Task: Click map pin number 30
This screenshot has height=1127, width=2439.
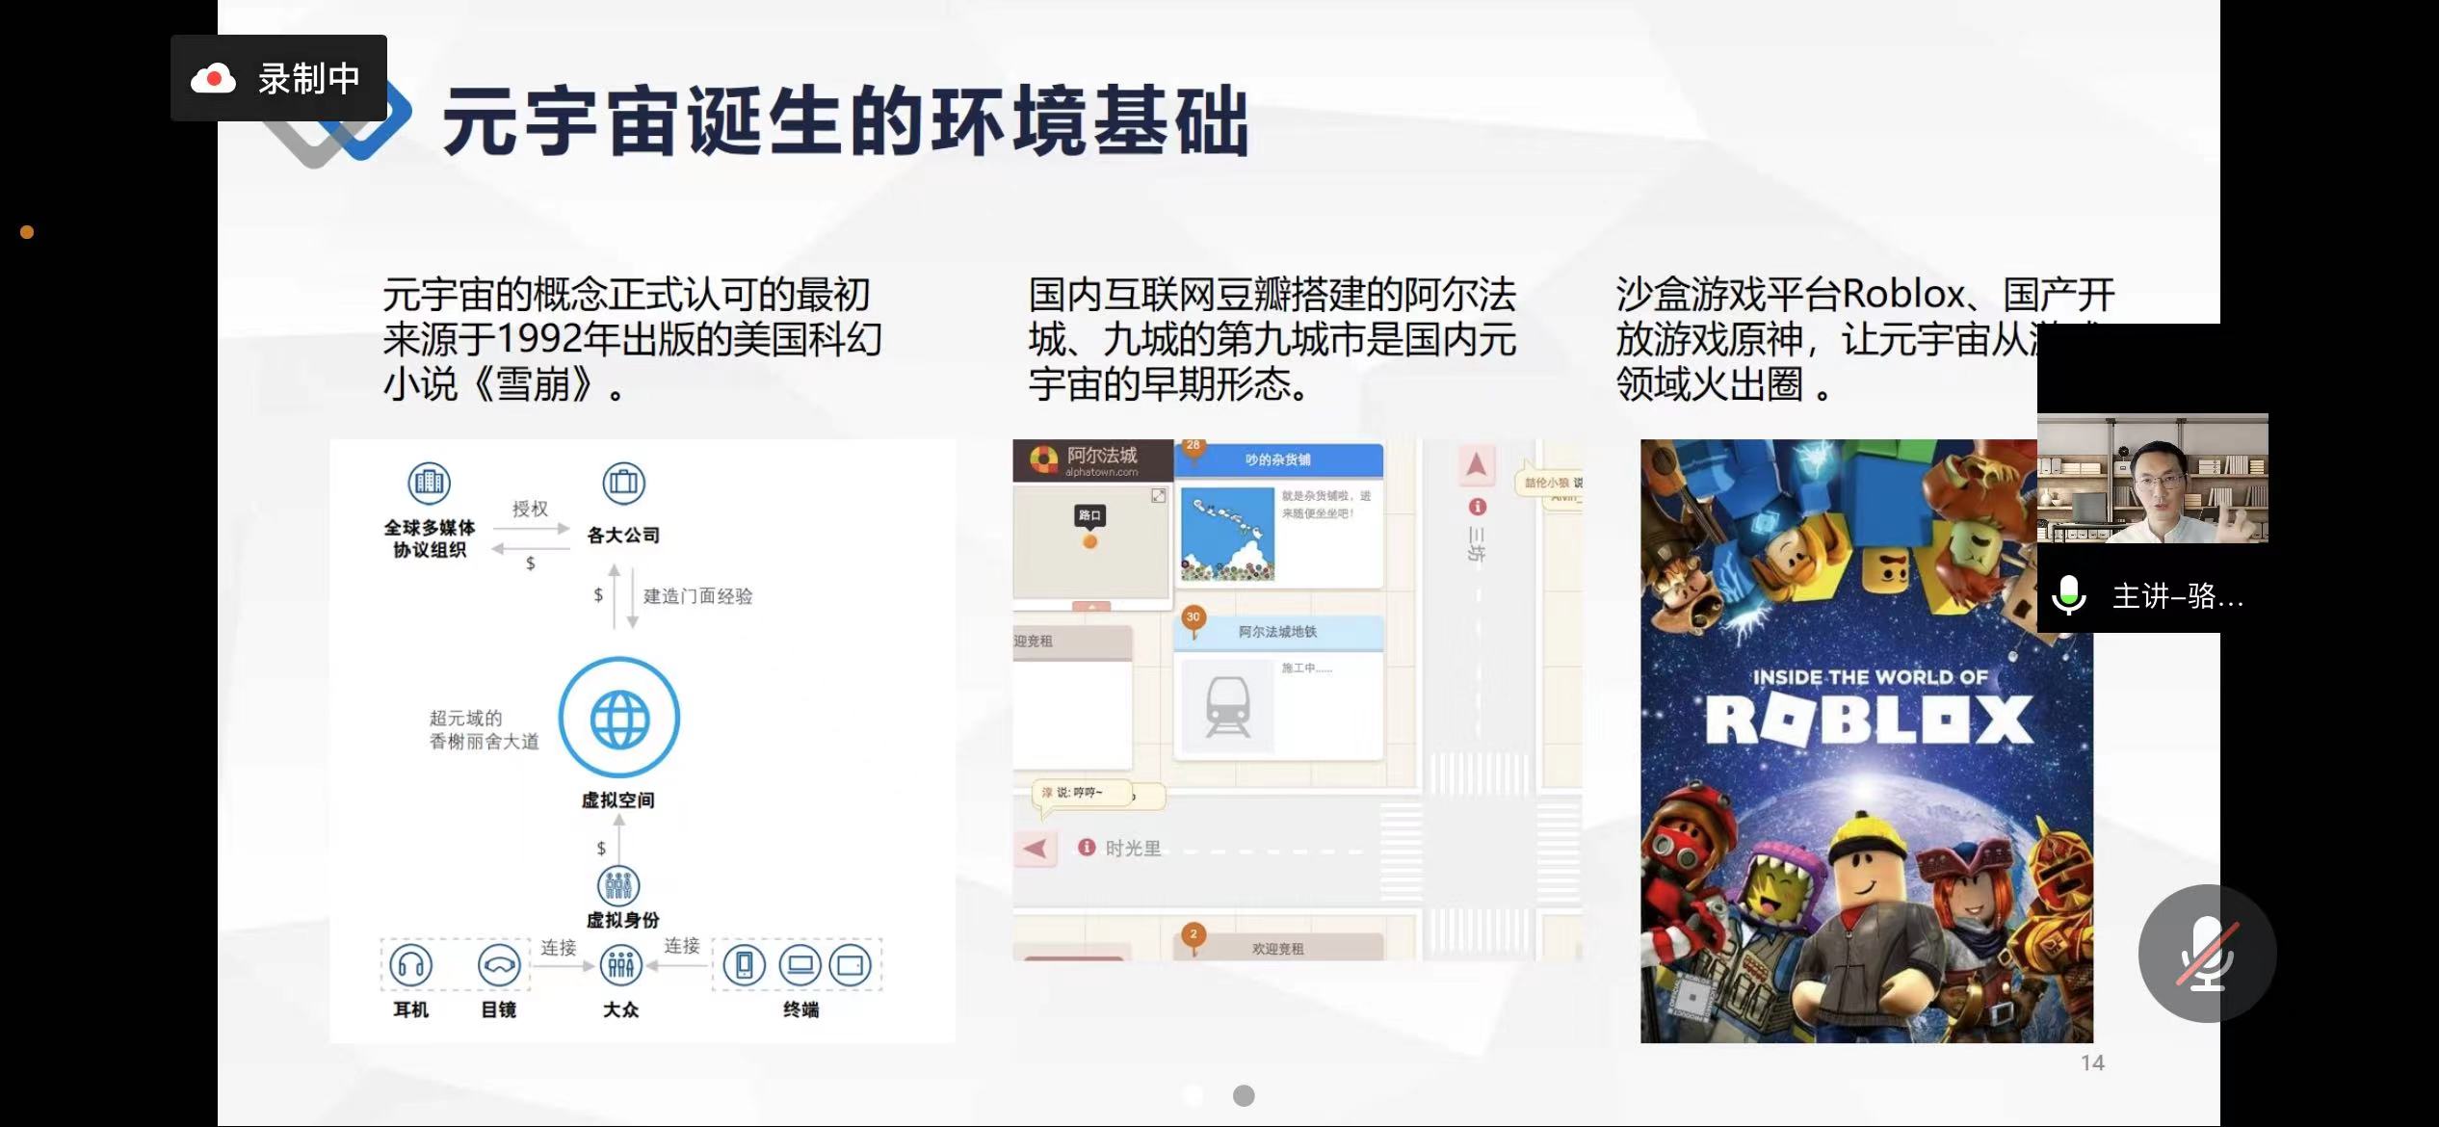Action: point(1193,619)
